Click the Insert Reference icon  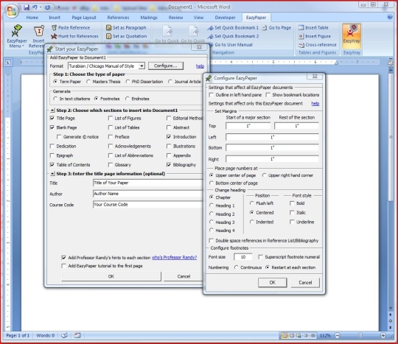pos(38,36)
